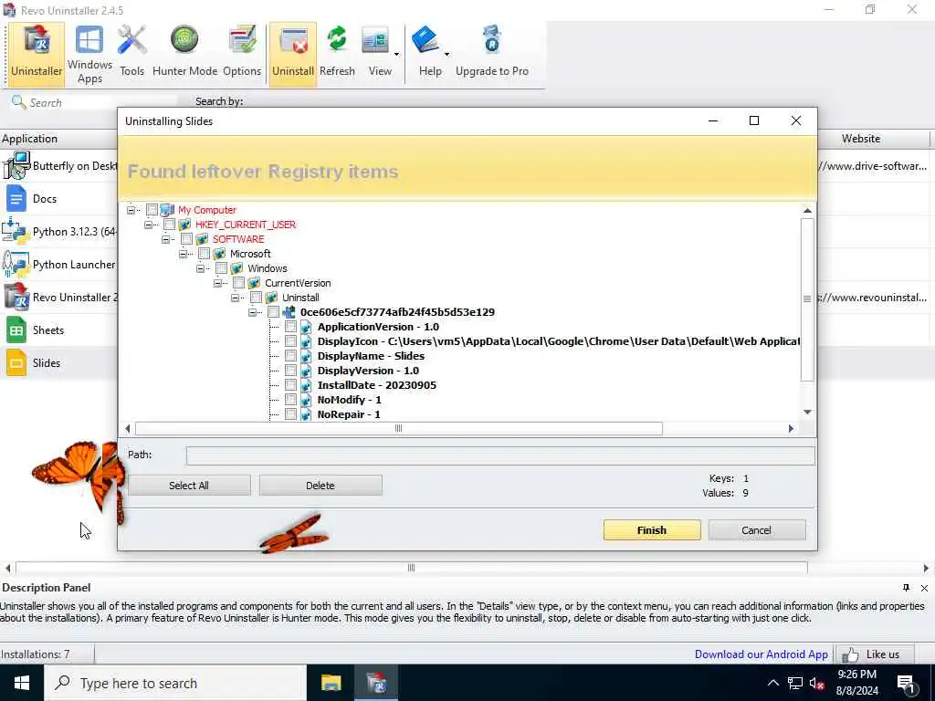
Task: Collapse the 0ce606e5cf73774afb24f45b5d53e129 key node
Action: (252, 312)
